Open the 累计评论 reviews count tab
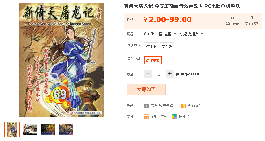The height and width of the screenshot is (141, 265). pyautogui.click(x=232, y=21)
